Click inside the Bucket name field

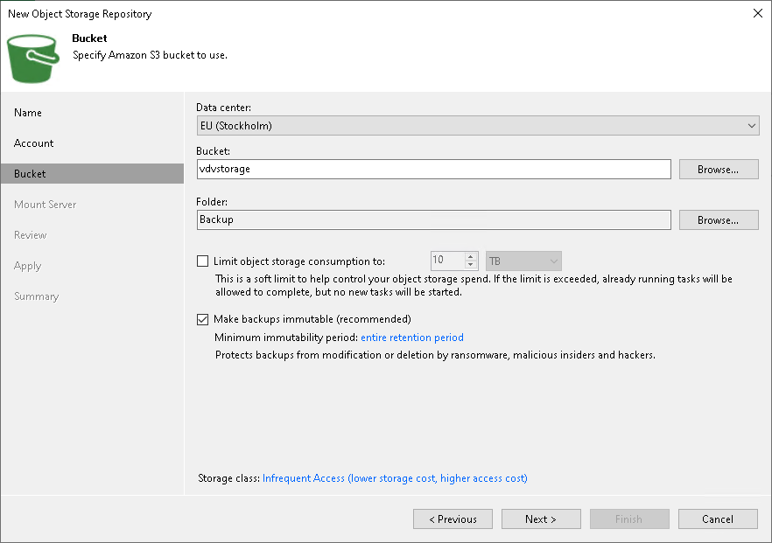[x=433, y=169]
